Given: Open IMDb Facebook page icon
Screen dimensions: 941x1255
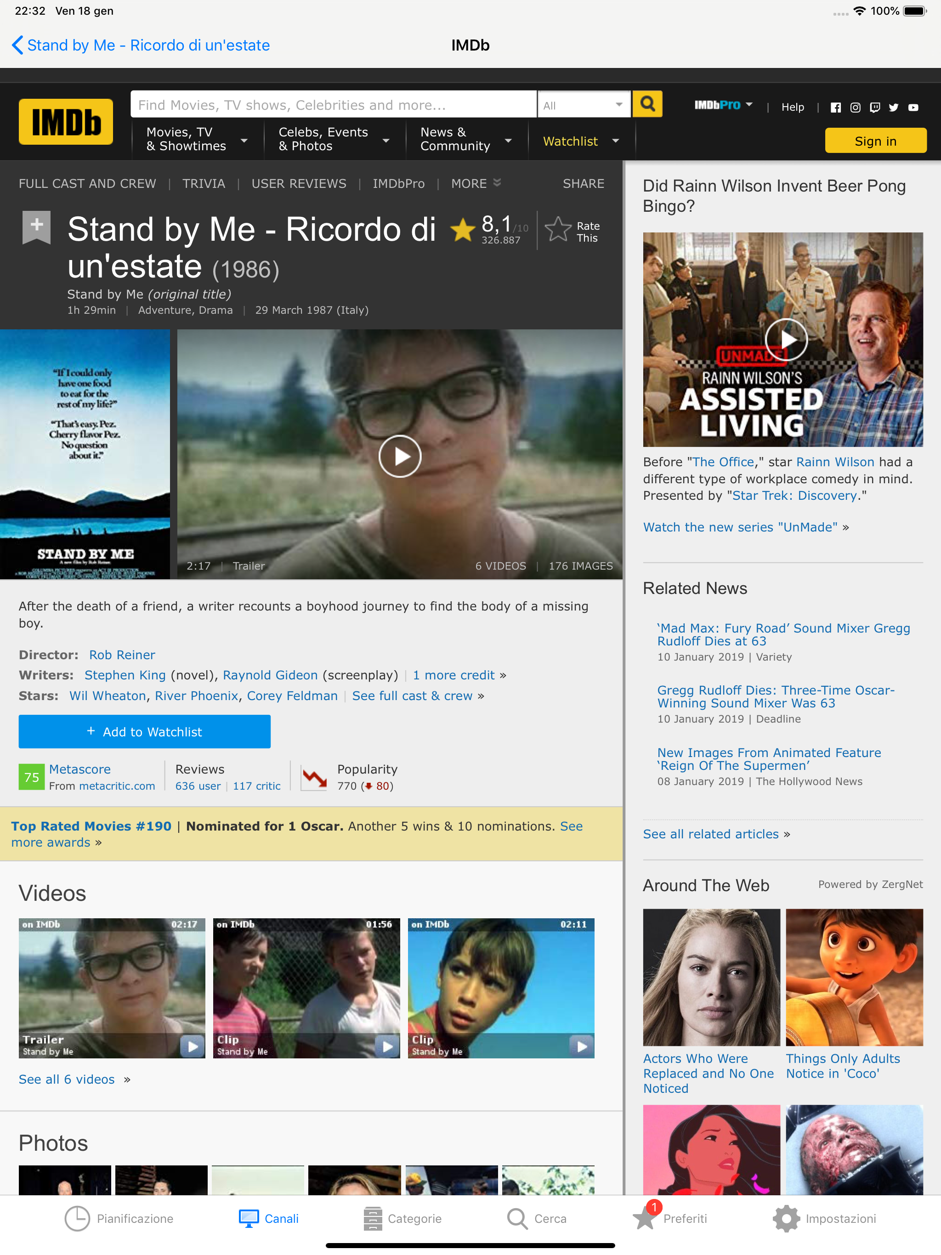Looking at the screenshot, I should (835, 107).
